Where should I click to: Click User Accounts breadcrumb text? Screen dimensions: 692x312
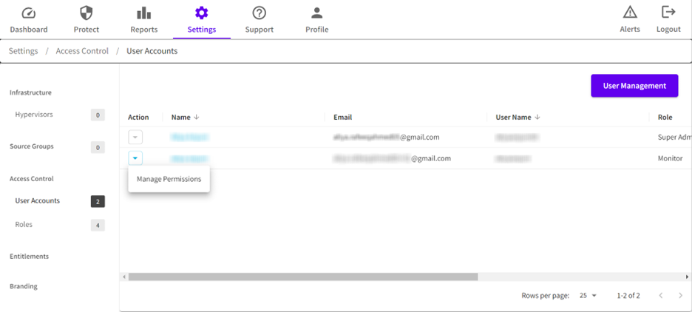(x=152, y=51)
